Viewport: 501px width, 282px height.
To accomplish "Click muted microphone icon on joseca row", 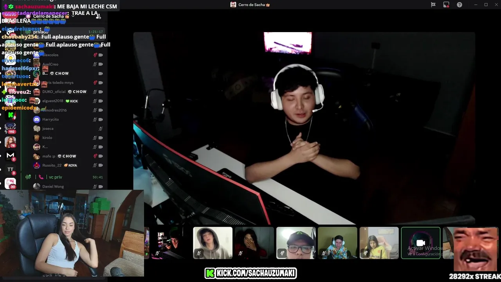I will (101, 128).
